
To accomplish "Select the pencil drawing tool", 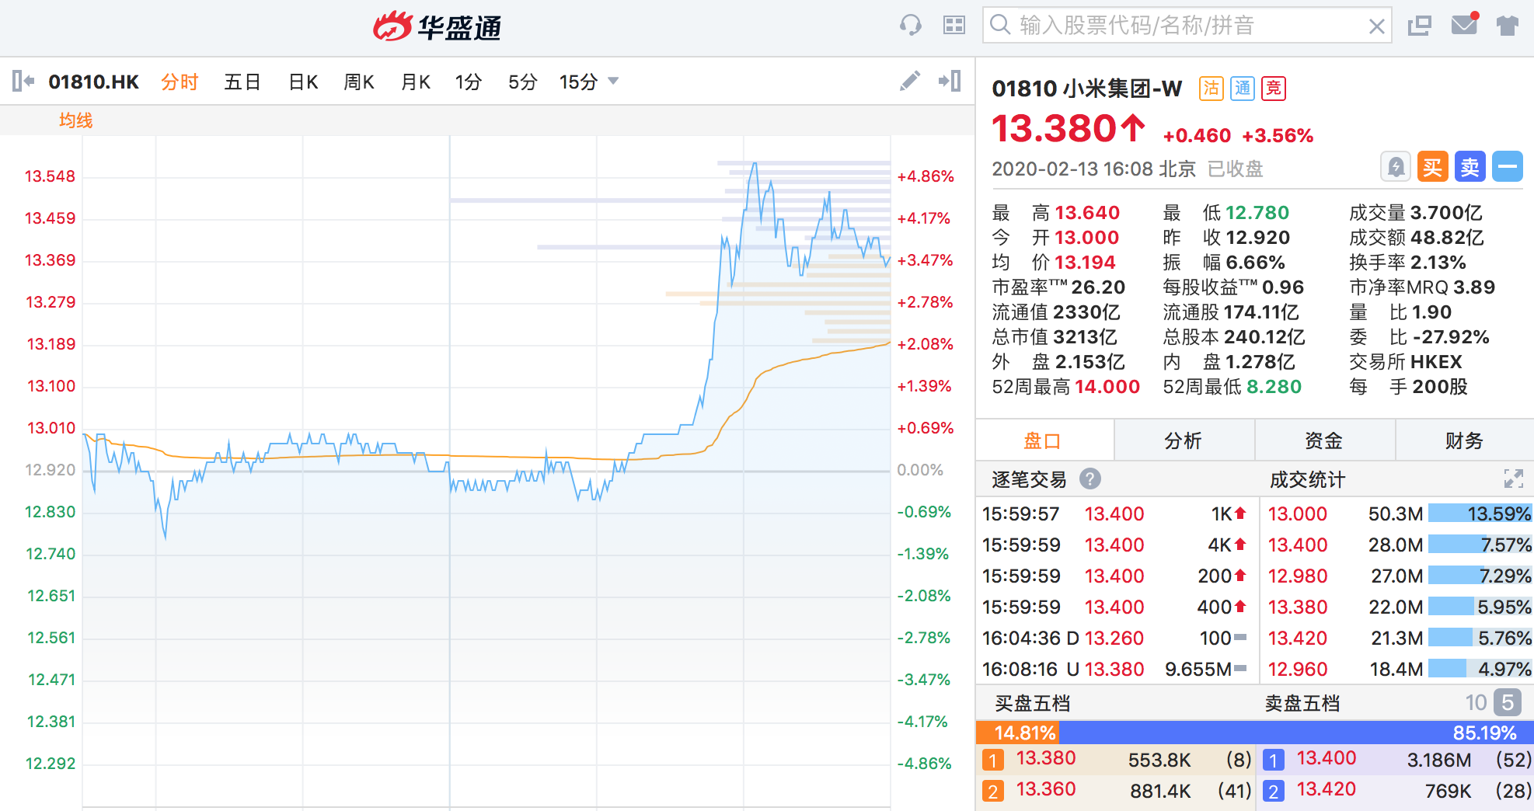I will [909, 81].
